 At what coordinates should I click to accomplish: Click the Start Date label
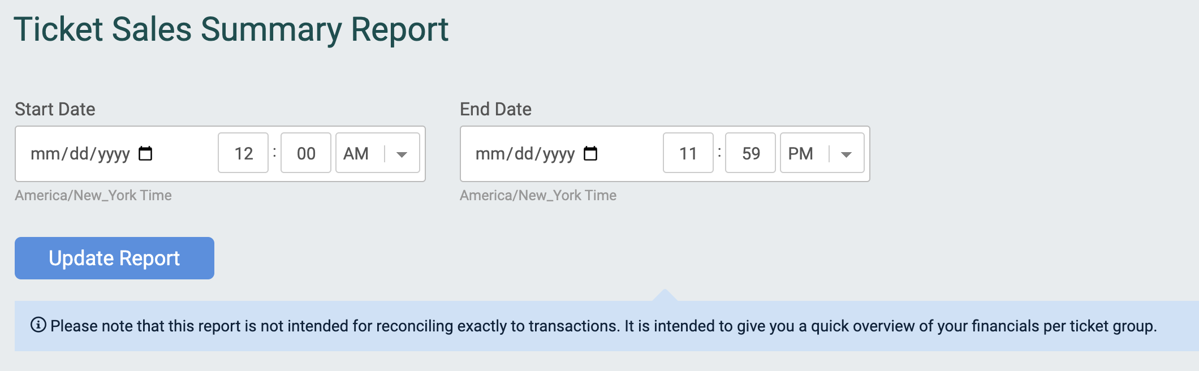pos(55,109)
